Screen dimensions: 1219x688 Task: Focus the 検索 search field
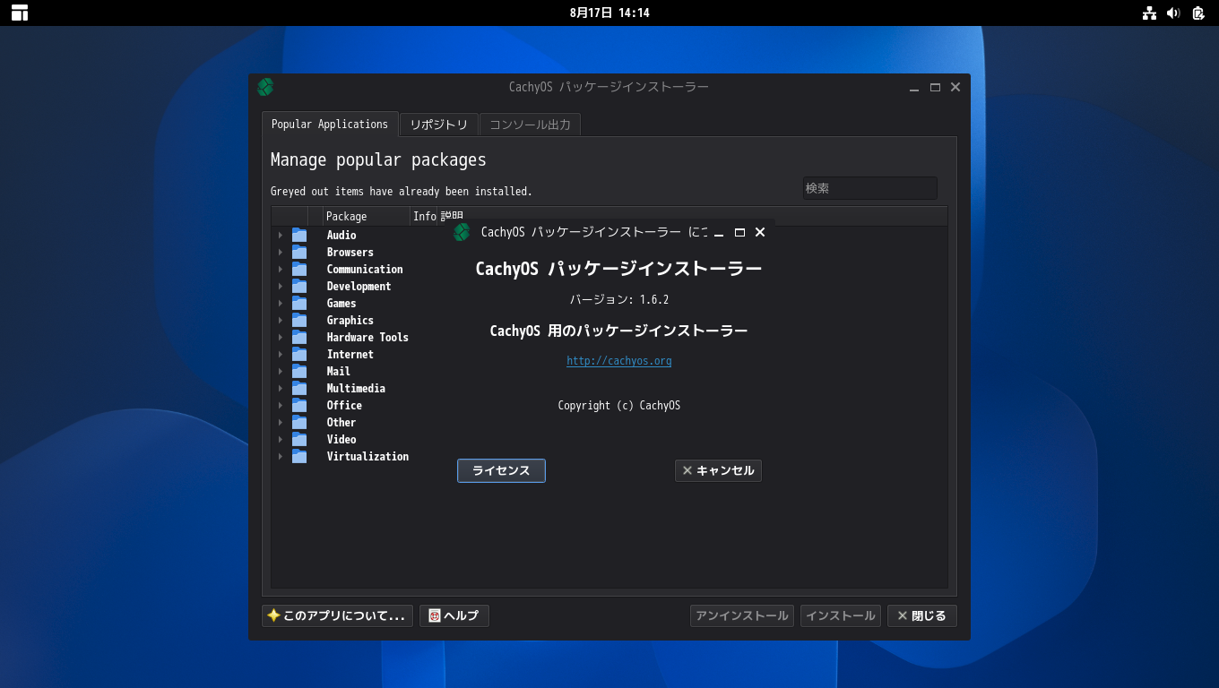point(869,188)
